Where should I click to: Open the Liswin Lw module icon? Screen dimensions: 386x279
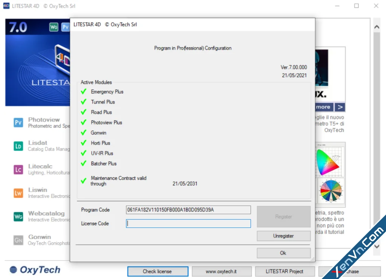click(18, 193)
